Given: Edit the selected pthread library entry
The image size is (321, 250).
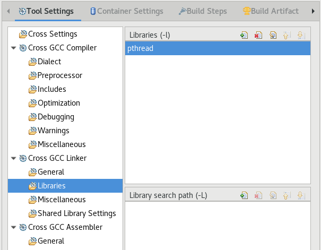Looking at the screenshot, I should [273, 35].
